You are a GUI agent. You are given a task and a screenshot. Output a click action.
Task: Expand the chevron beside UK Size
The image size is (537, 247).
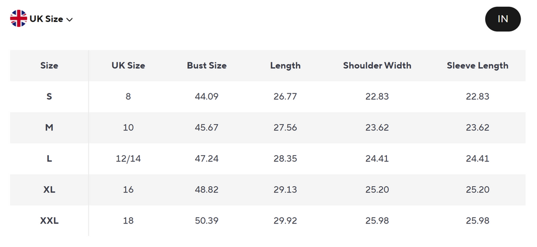[x=70, y=19]
